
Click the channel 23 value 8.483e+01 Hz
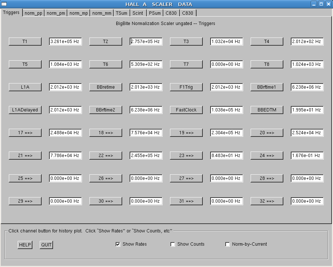[227, 156]
